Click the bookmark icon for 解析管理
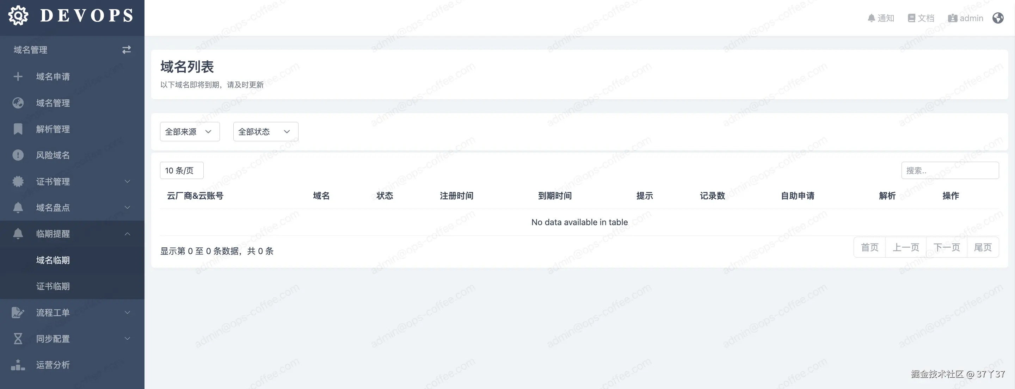Image resolution: width=1015 pixels, height=389 pixels. (18, 129)
